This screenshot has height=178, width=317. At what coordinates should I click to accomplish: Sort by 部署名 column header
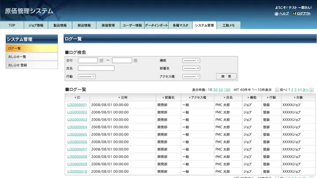click(168, 98)
